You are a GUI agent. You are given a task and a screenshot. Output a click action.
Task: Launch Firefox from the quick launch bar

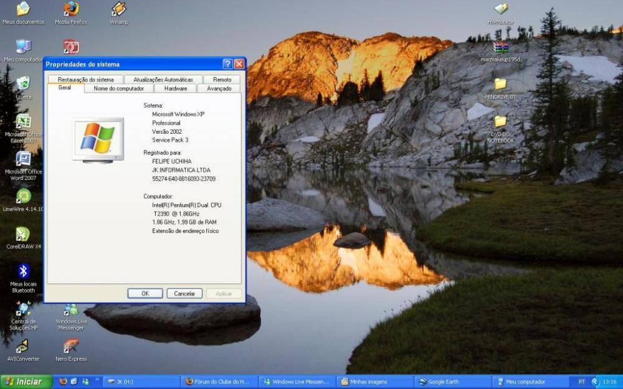click(63, 382)
